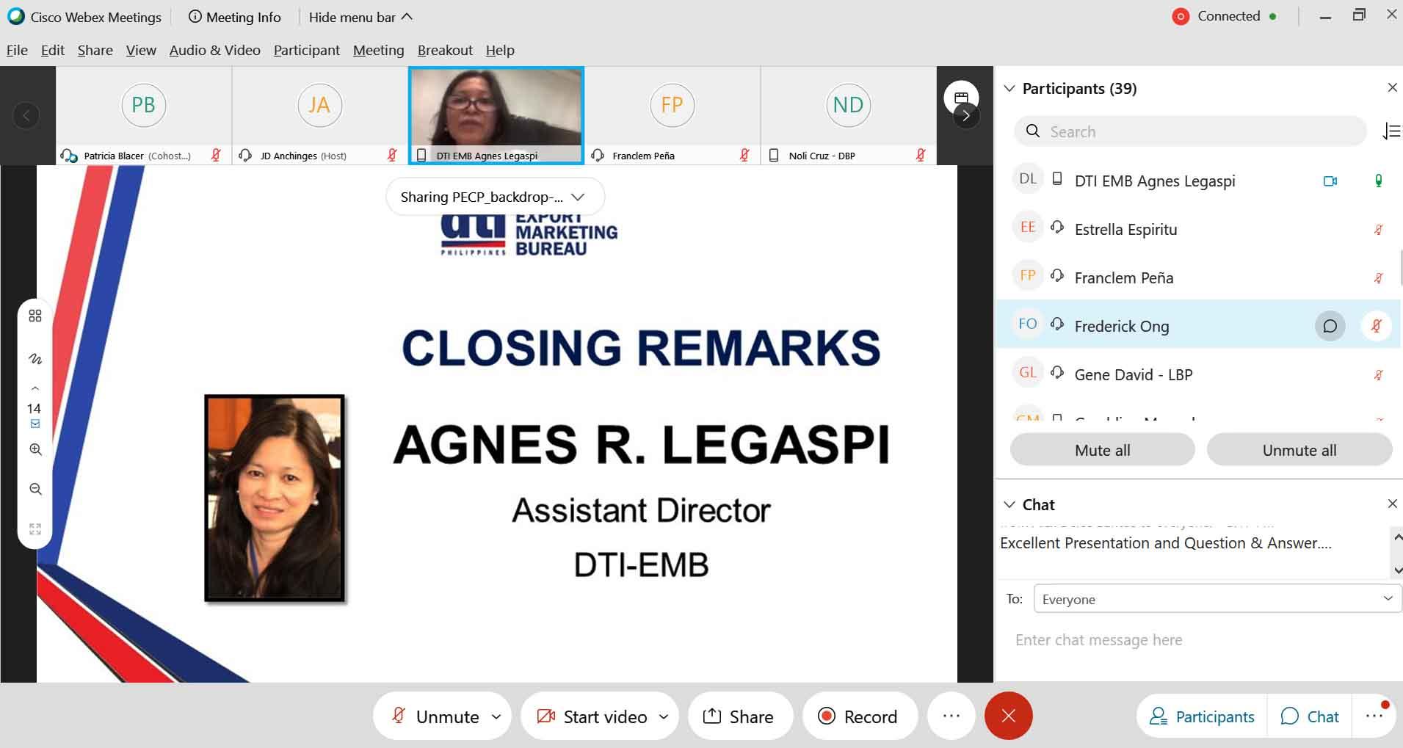Click the Share content button
The height and width of the screenshot is (748, 1403).
[x=740, y=716]
